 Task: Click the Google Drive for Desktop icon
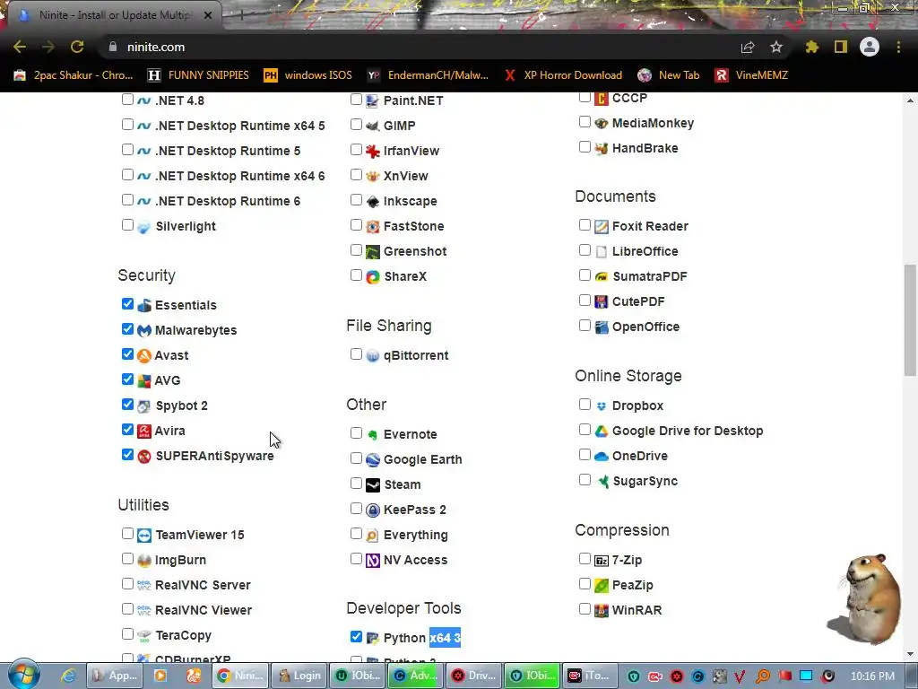point(602,432)
